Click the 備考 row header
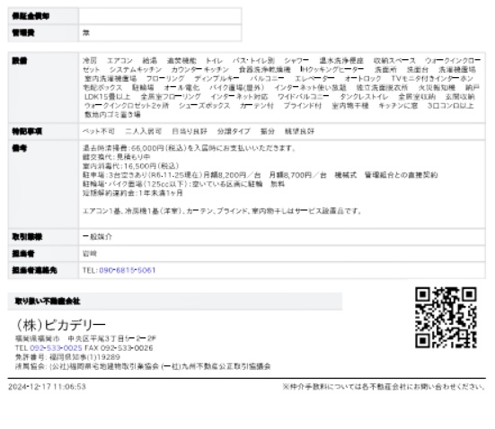 (43, 184)
